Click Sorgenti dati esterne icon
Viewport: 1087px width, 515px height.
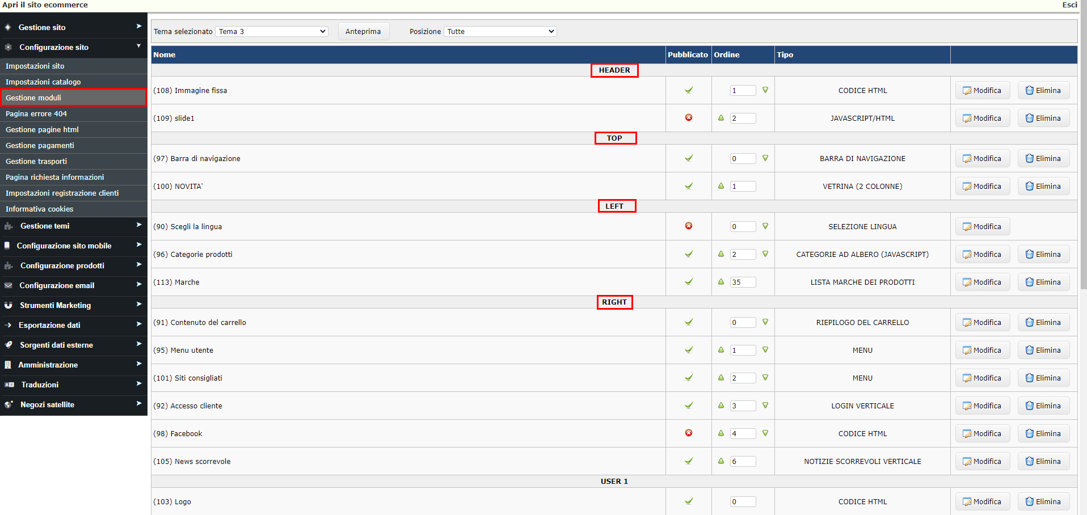pyautogui.click(x=9, y=345)
